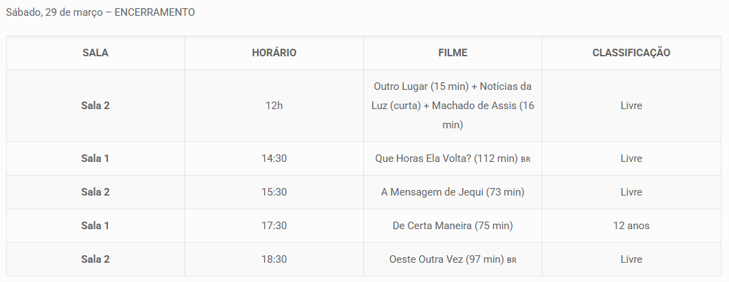
Task: Click the SALA column header
Action: coord(95,53)
